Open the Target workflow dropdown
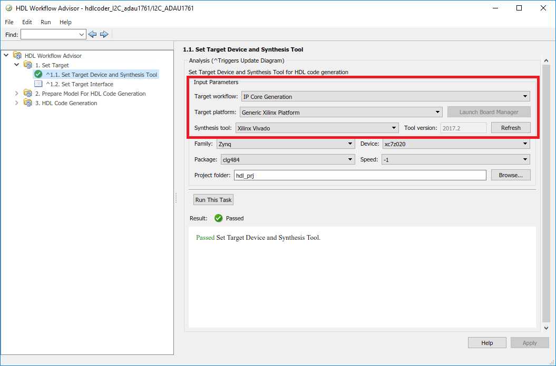 coord(386,97)
